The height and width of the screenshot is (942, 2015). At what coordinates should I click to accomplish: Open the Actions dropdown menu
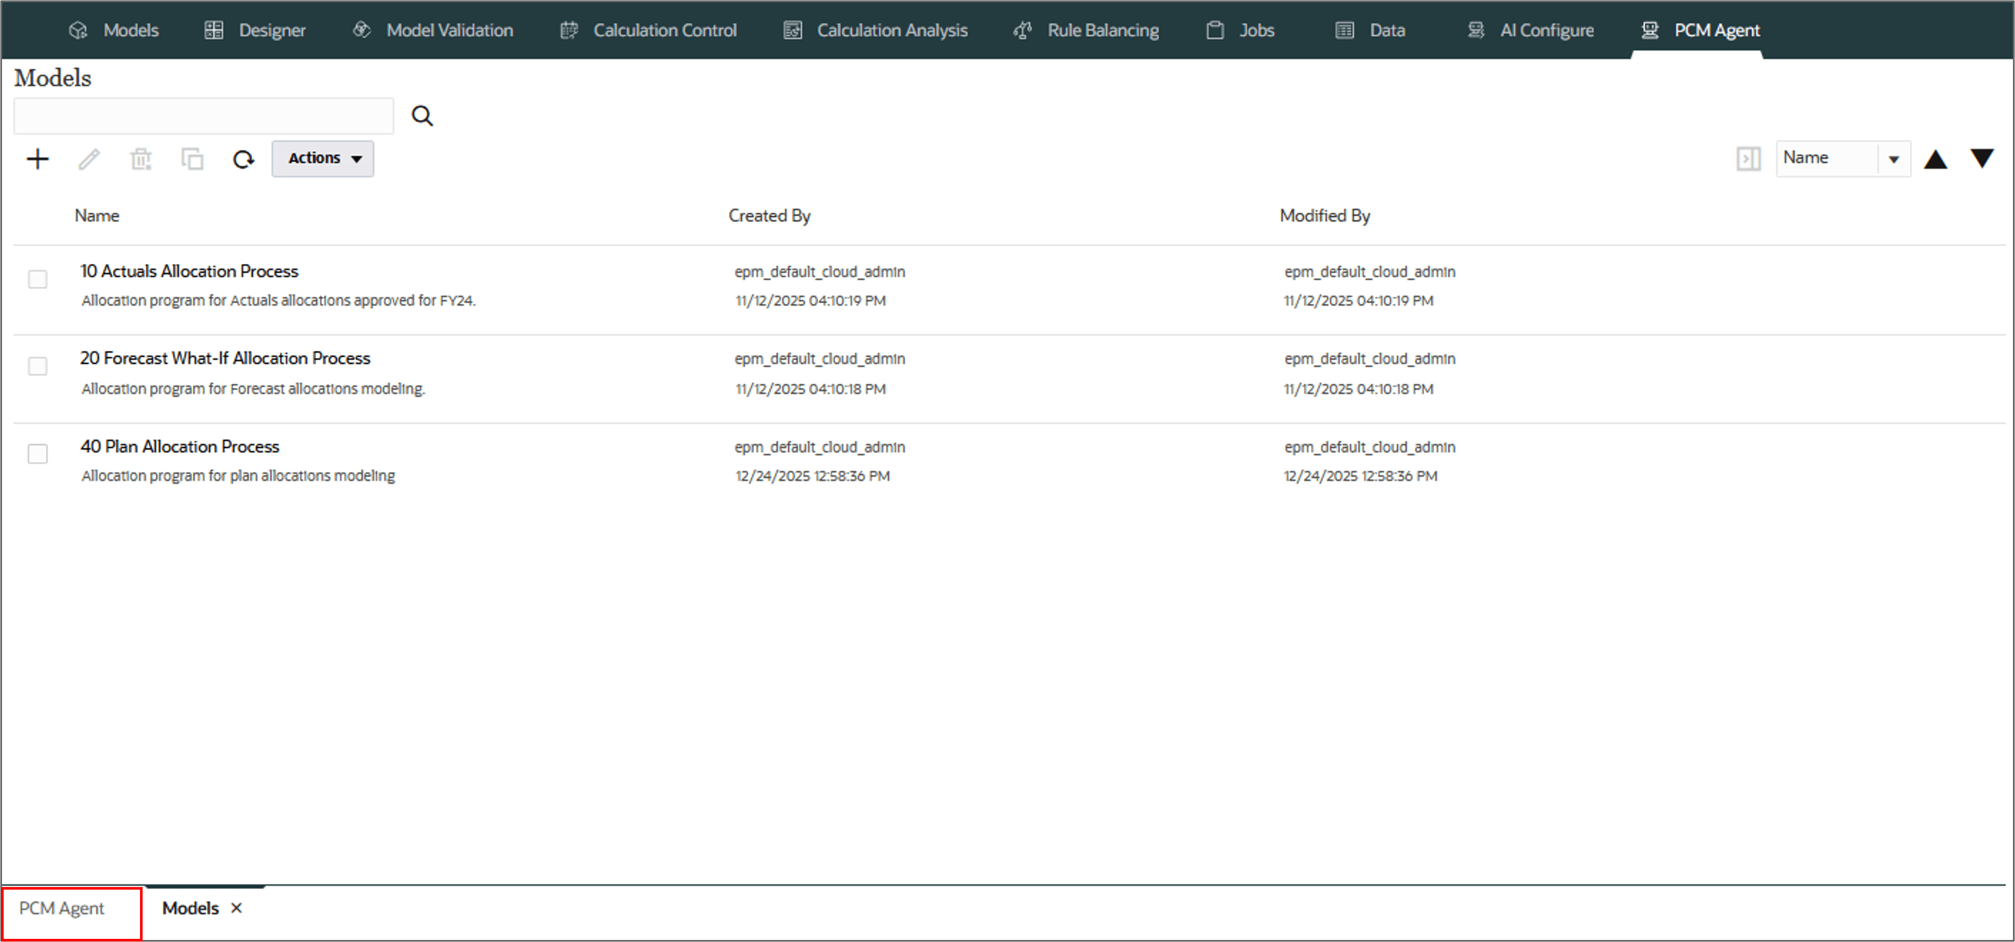click(323, 159)
